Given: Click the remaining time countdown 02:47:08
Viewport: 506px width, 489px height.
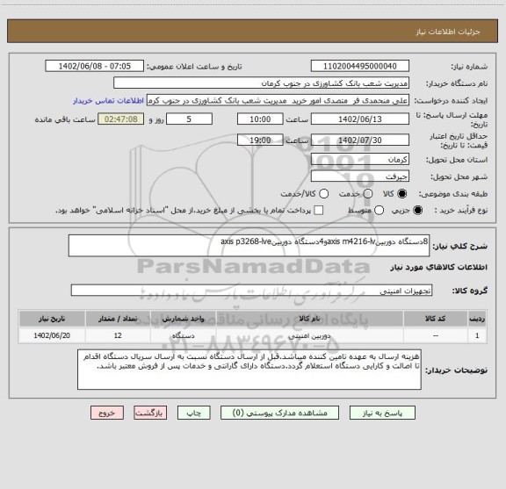Looking at the screenshot, I should pyautogui.click(x=121, y=119).
